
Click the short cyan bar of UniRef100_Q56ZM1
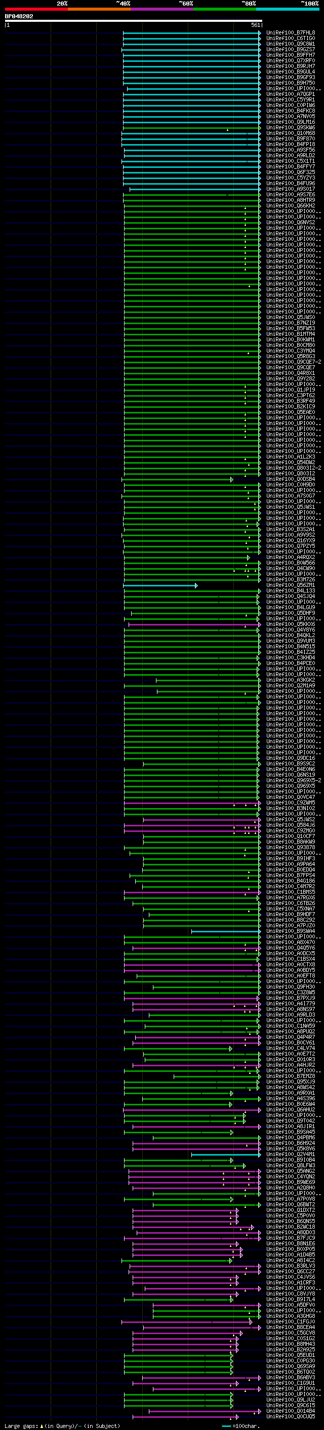pos(160,585)
